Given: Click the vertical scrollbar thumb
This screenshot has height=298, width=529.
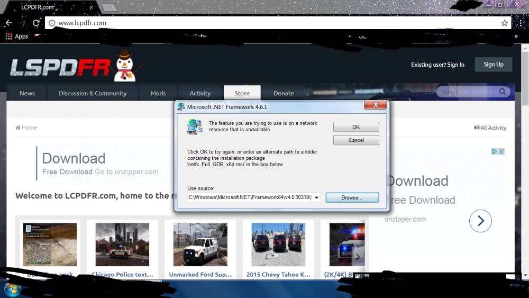Looking at the screenshot, I should pos(525,79).
